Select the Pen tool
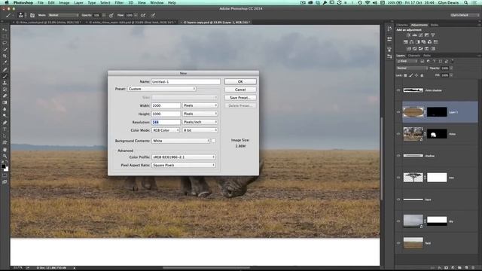The width and height of the screenshot is (482, 271). tap(5, 123)
